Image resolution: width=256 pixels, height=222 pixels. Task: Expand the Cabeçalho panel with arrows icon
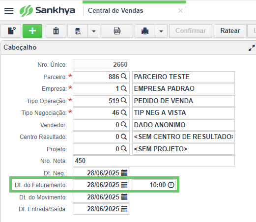pos(252,48)
